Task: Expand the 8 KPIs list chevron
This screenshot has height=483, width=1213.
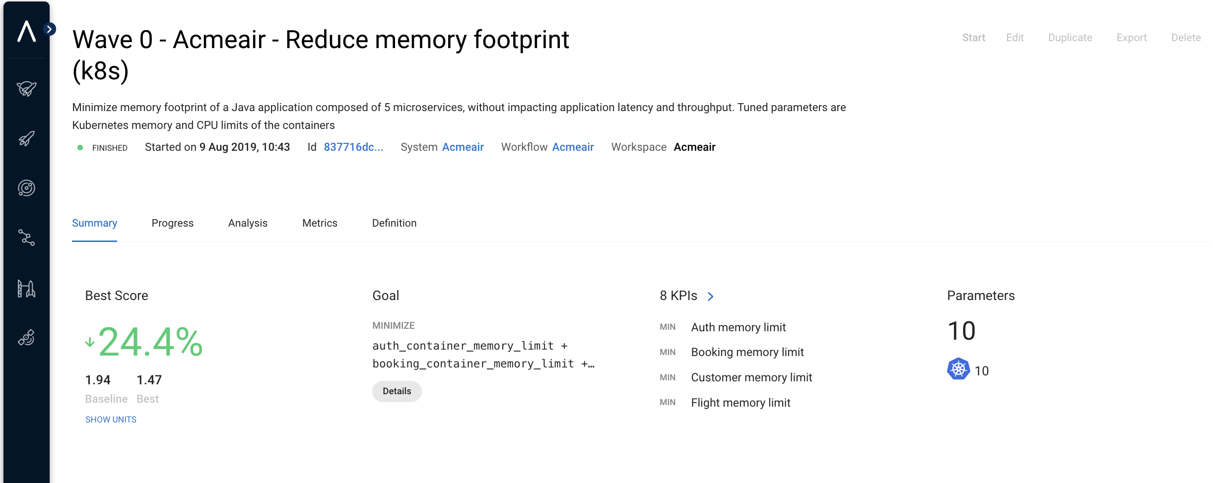Action: (710, 297)
